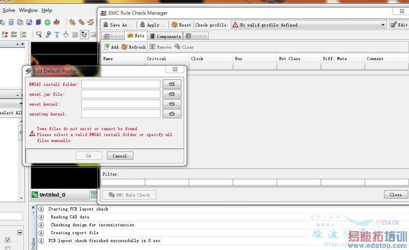Viewport: 409px width, 250px height.
Task: Click the highlighted orange rotate-arrows toolbar icon
Action: click(x=84, y=34)
